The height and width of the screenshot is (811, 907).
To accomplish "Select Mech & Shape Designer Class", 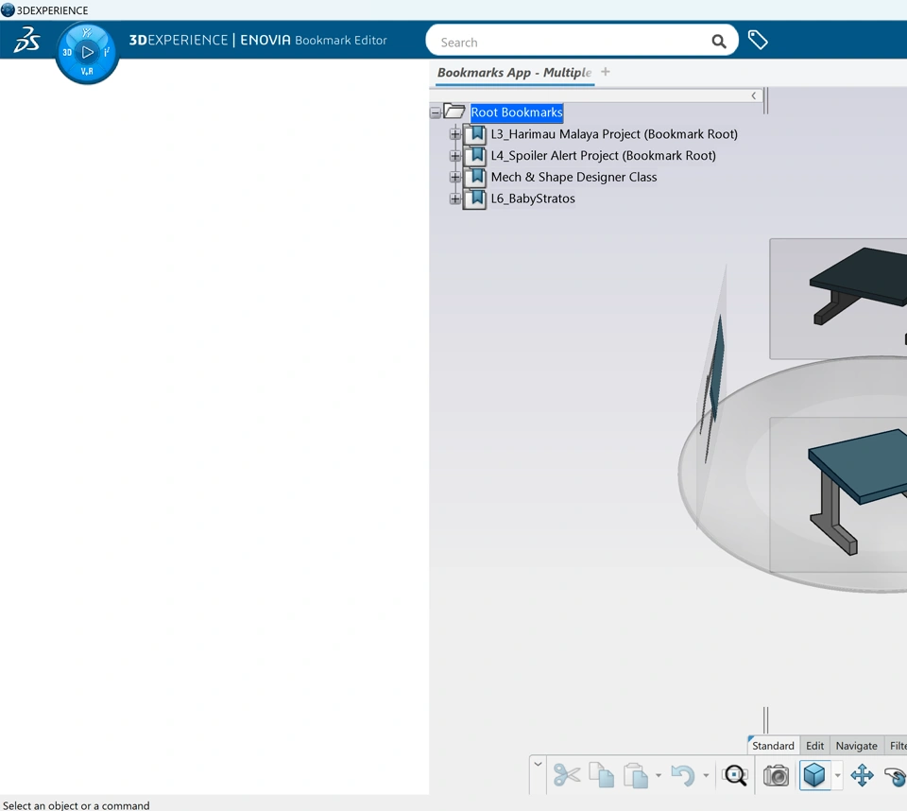I will click(573, 177).
